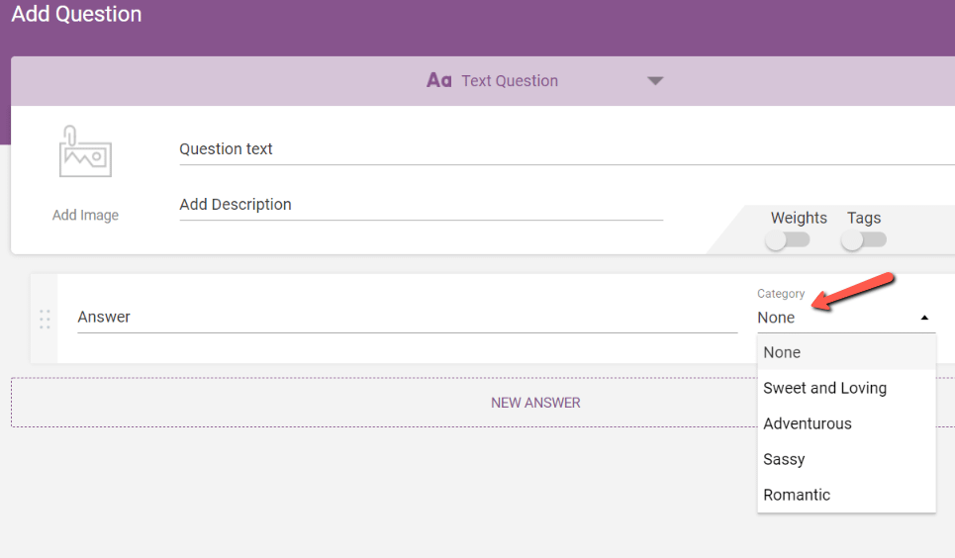
Task: Click the answer row drag handle
Action: tap(45, 319)
